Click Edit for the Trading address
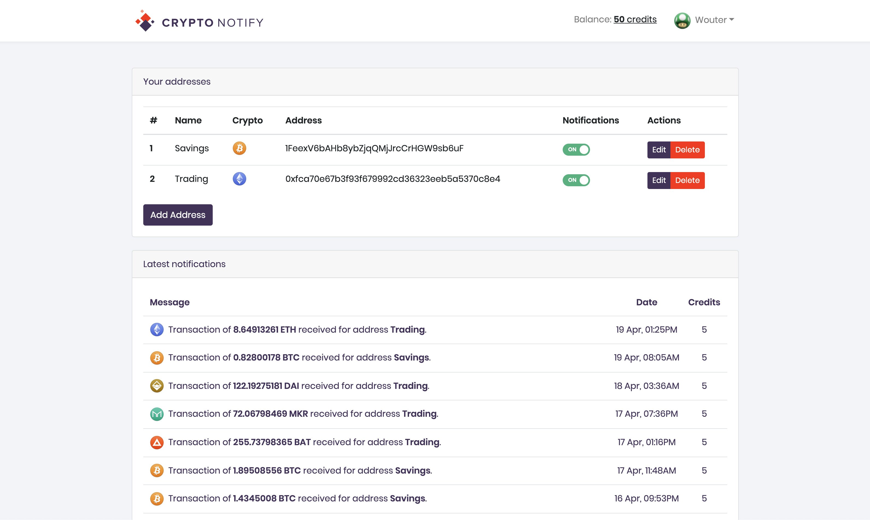The image size is (870, 520). coord(659,180)
